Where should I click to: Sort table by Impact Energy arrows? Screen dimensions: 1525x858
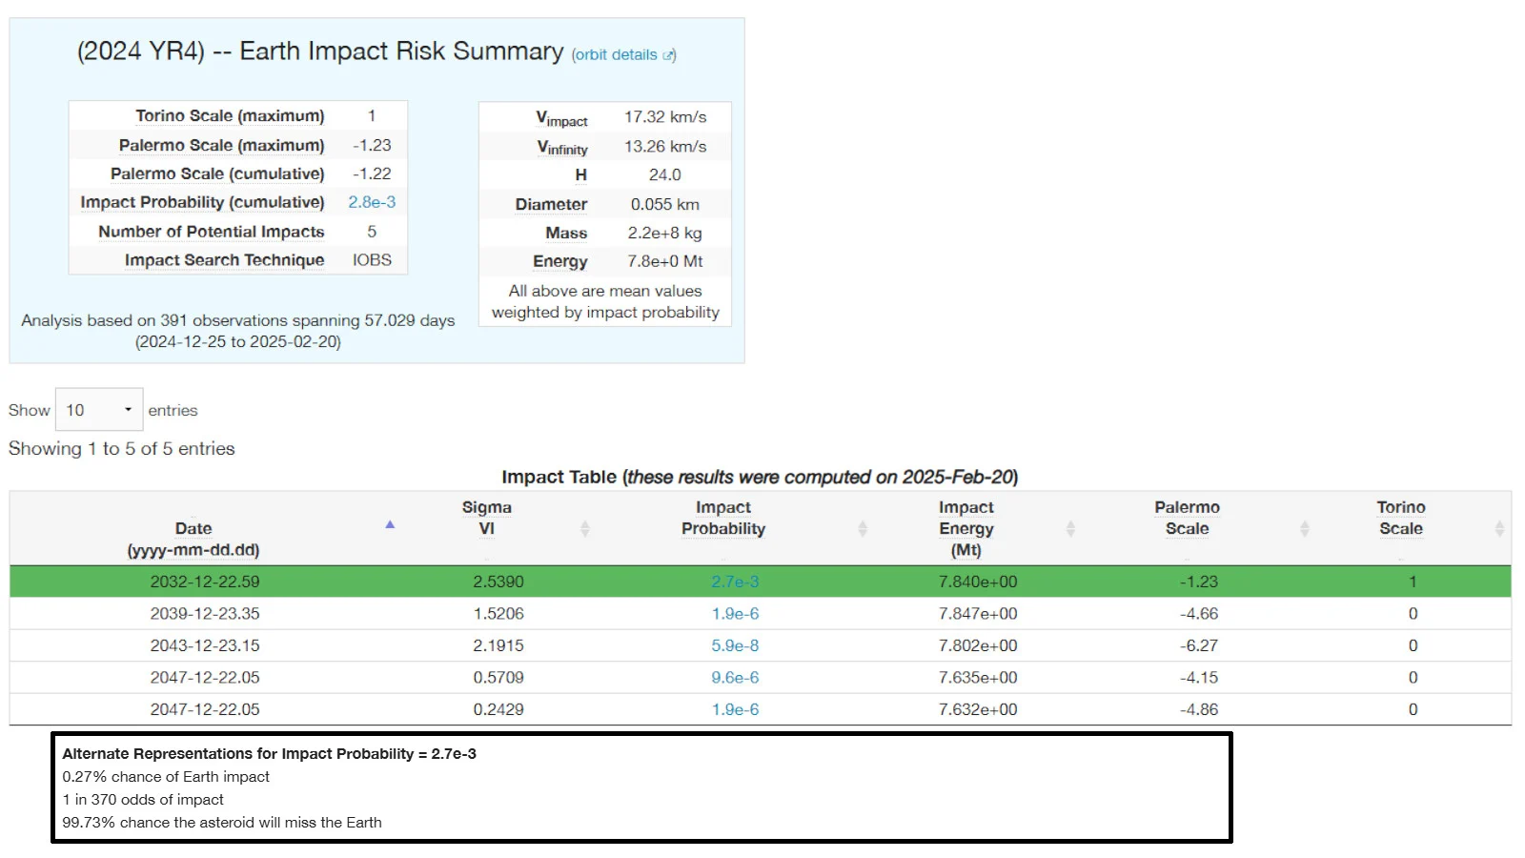click(1070, 528)
